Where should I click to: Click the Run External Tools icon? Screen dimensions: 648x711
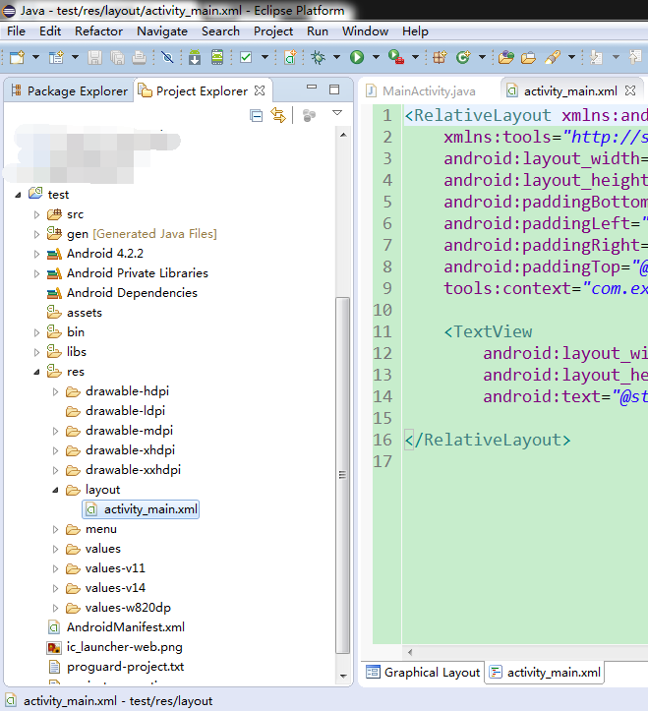(396, 58)
